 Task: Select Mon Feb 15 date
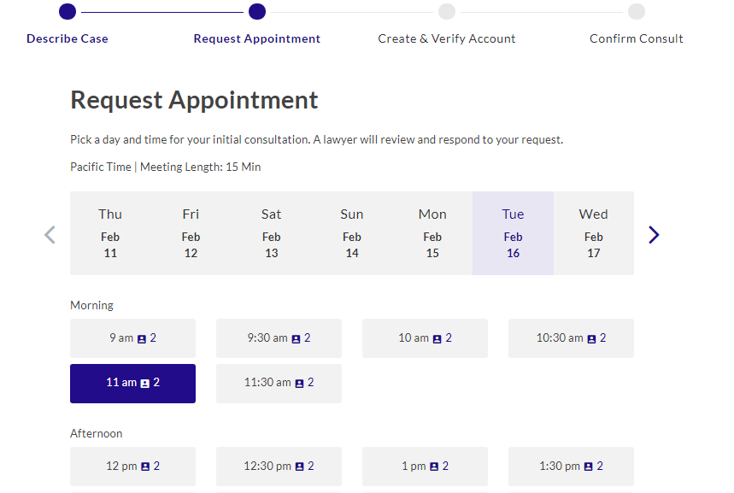[432, 233]
